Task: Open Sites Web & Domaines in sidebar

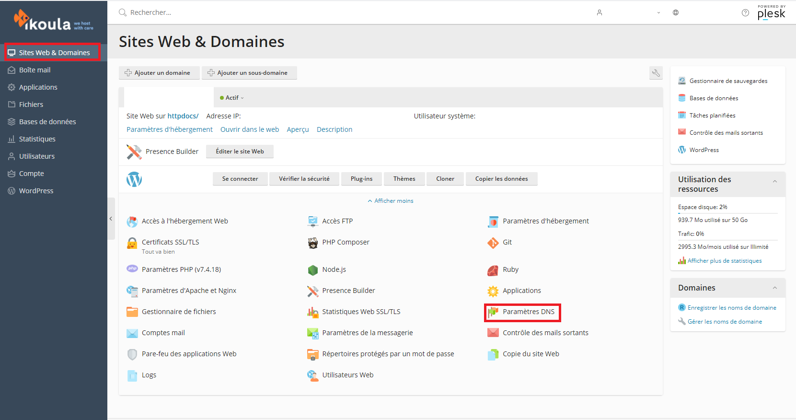Action: pyautogui.click(x=54, y=52)
